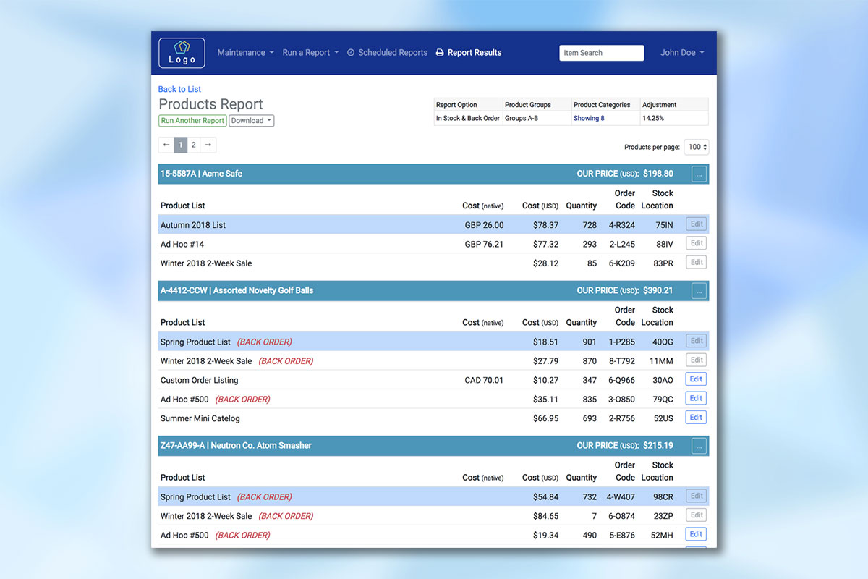Follow the Back to List link

179,89
